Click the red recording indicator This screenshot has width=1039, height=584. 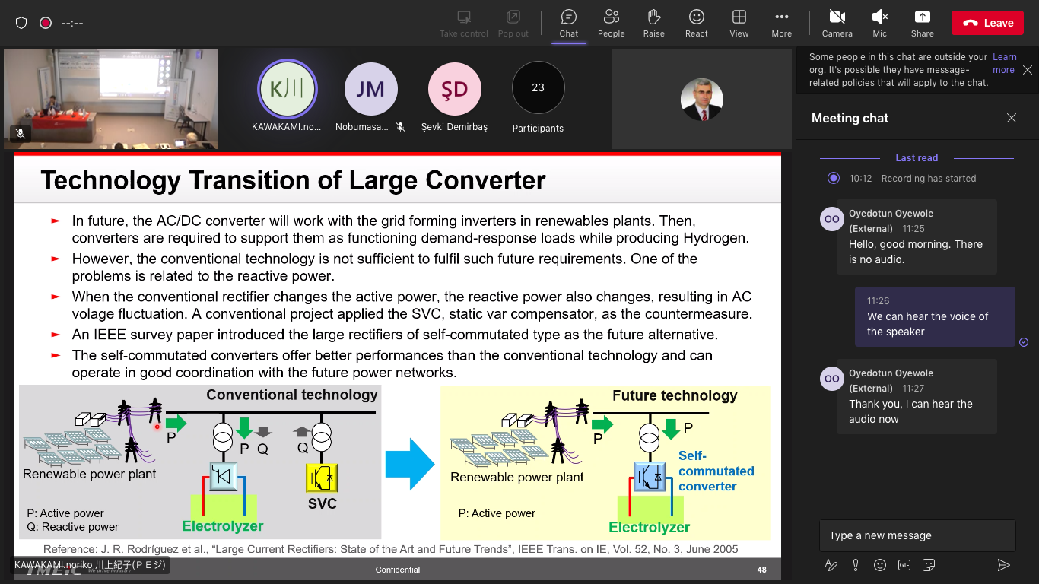point(46,23)
